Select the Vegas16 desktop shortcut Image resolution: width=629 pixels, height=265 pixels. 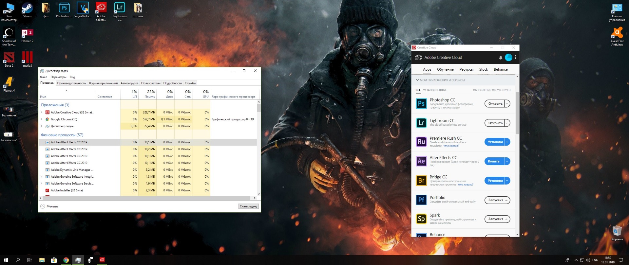click(83, 10)
